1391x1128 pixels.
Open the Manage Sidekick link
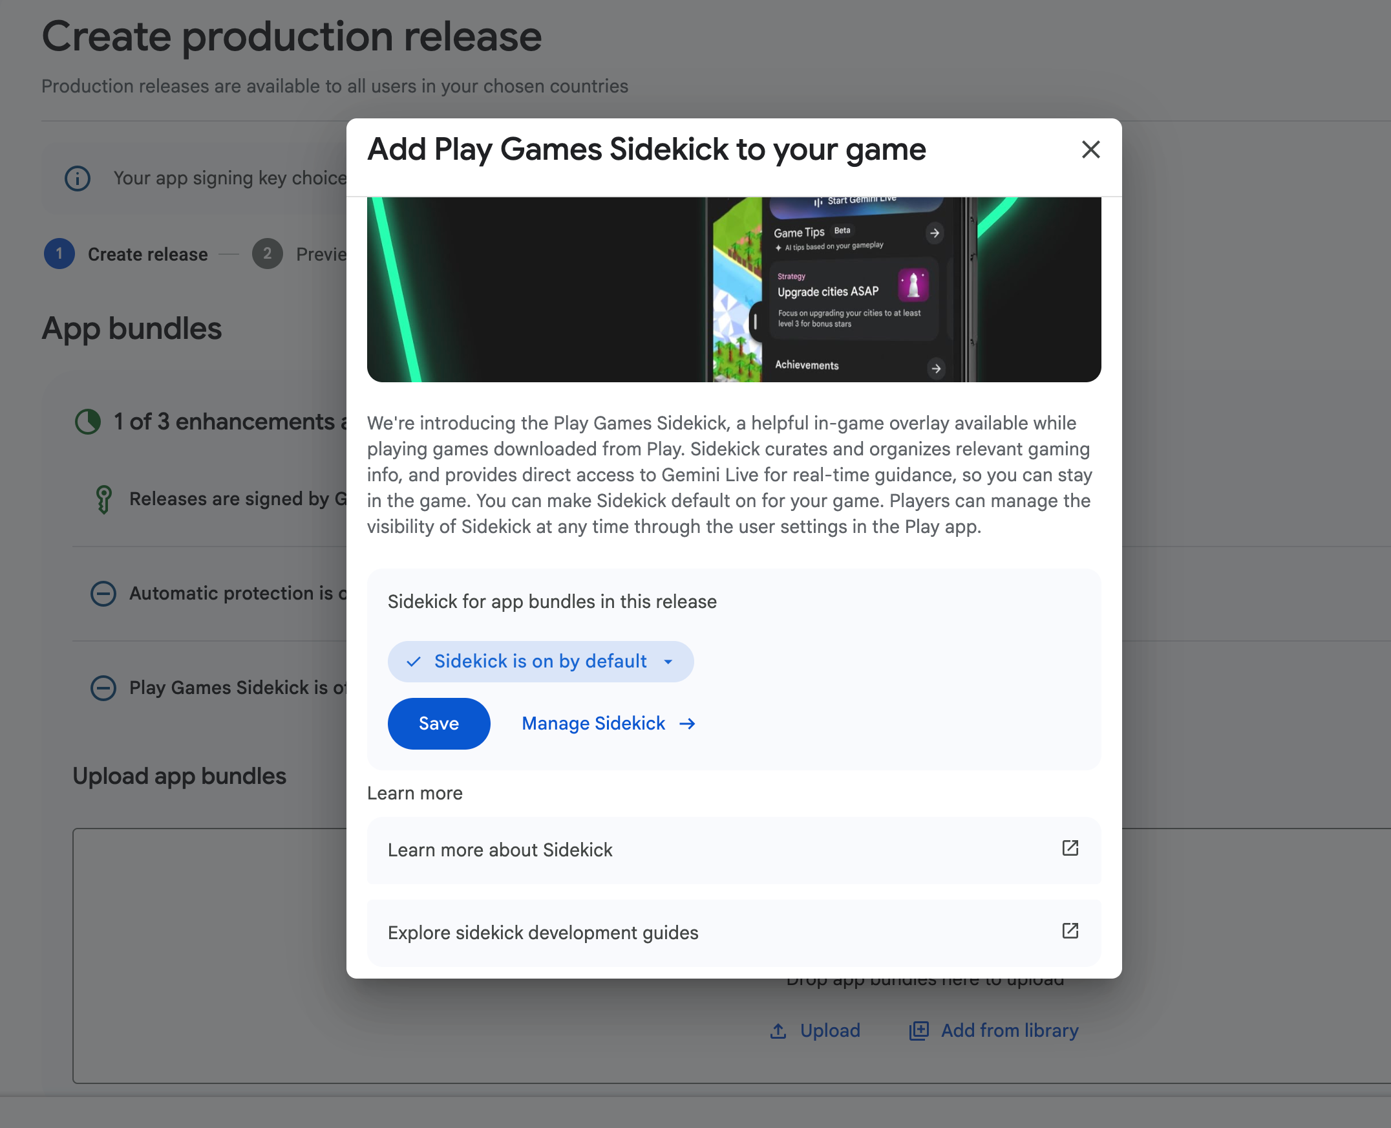tap(608, 723)
